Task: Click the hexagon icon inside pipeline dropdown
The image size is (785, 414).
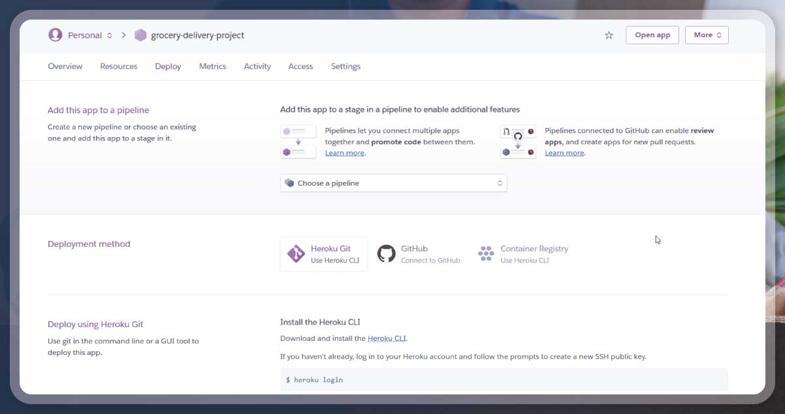Action: click(289, 183)
